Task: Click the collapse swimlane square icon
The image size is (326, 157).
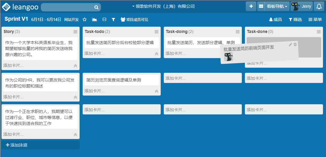Action: tap(104, 19)
